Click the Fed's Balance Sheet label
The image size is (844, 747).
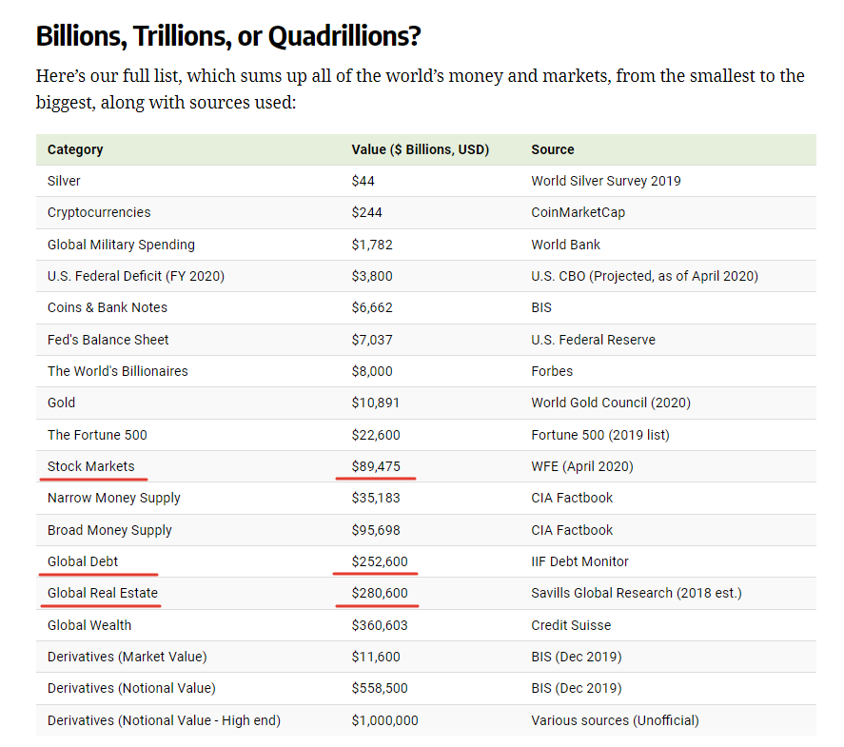[108, 340]
